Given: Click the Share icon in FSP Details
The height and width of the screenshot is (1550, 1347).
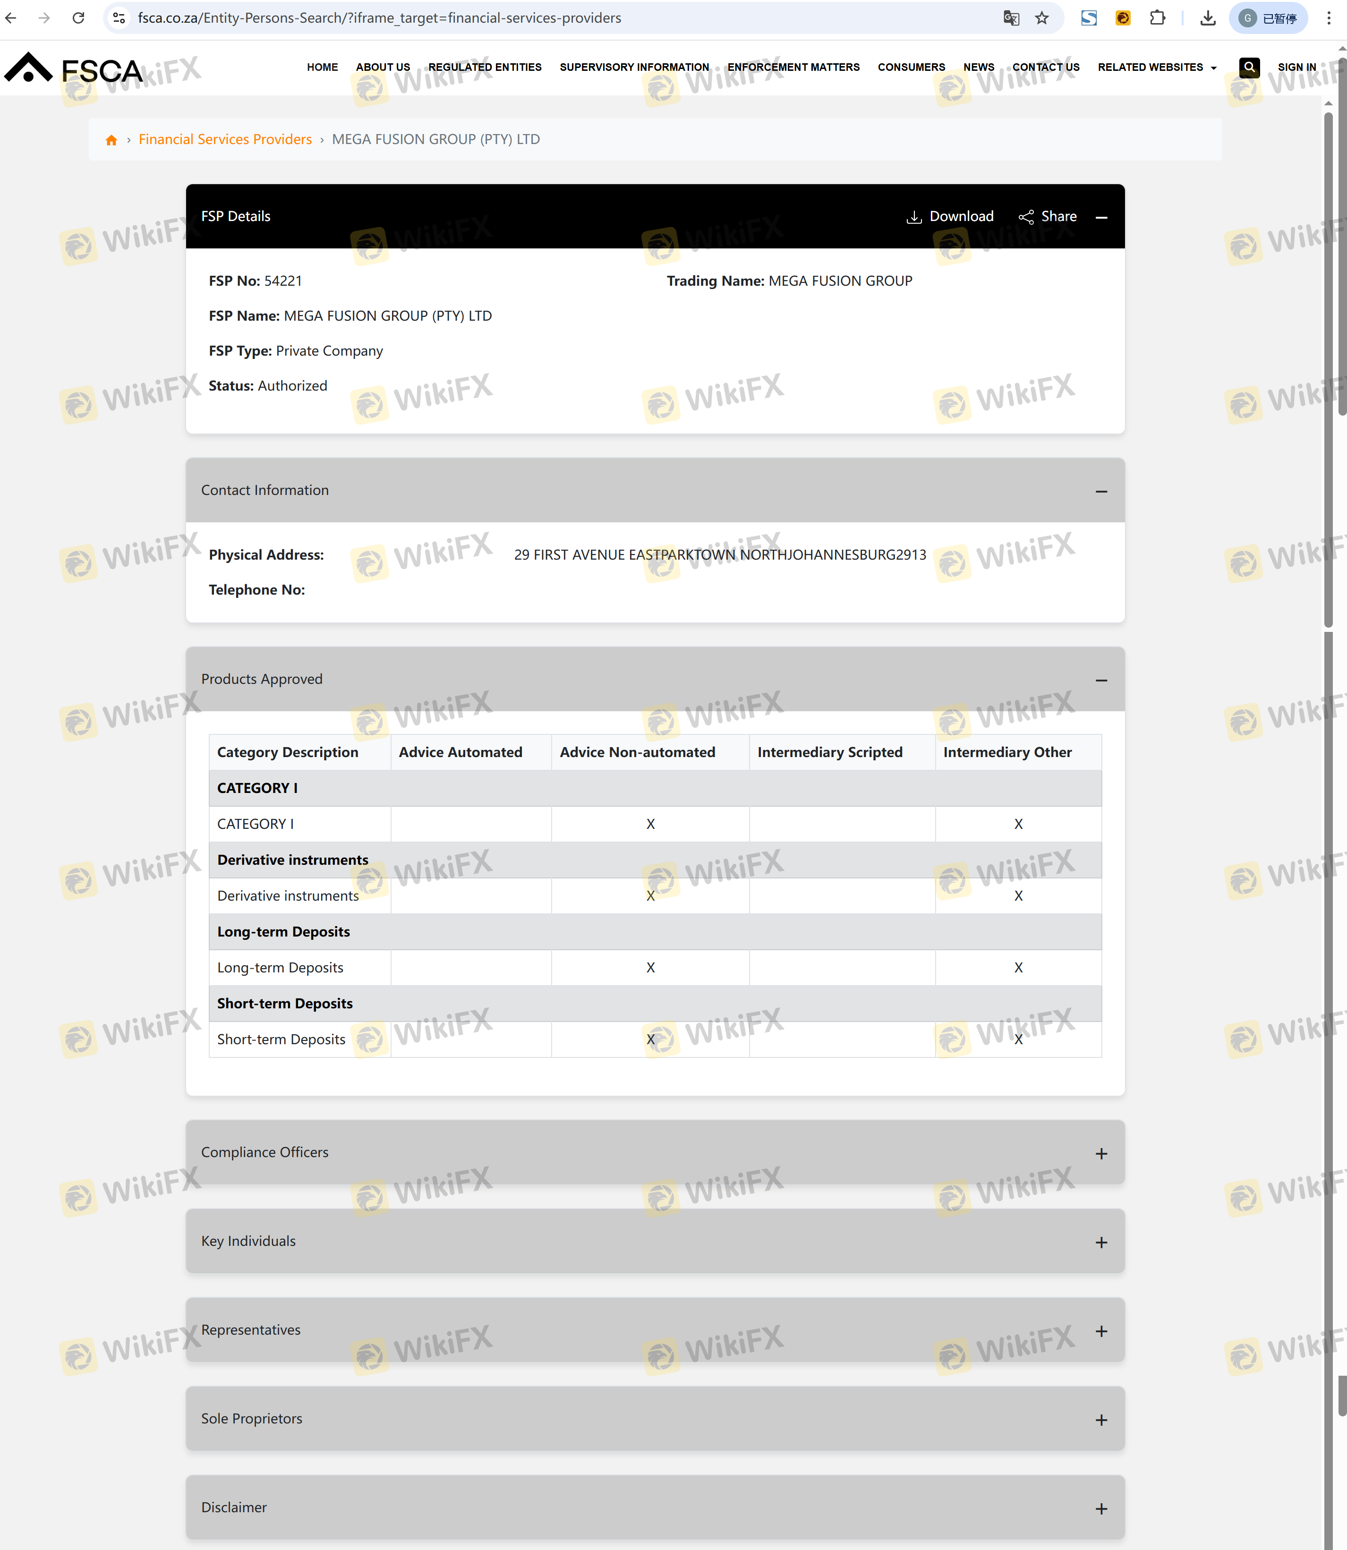Looking at the screenshot, I should tap(1025, 217).
